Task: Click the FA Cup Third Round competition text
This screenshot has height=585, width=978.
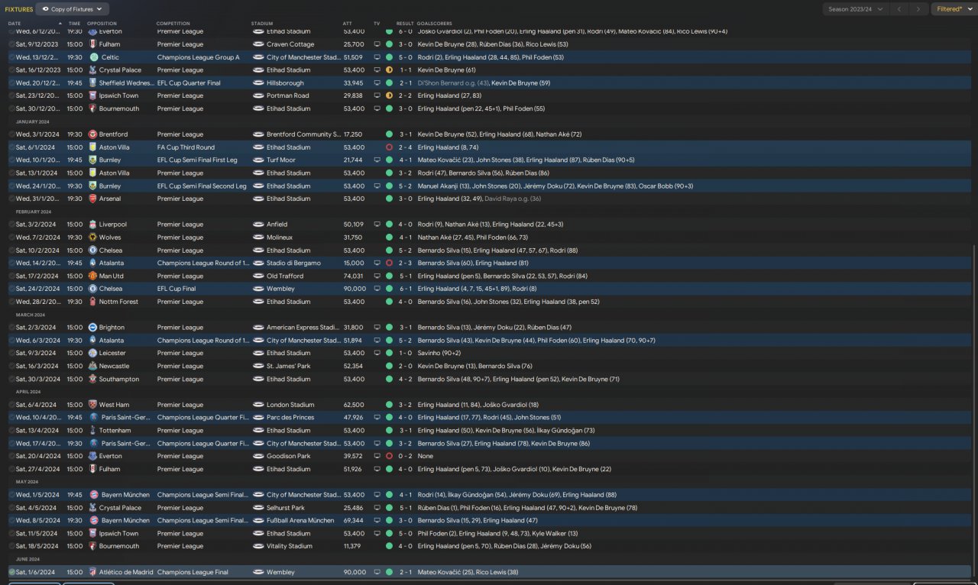Action: [186, 147]
